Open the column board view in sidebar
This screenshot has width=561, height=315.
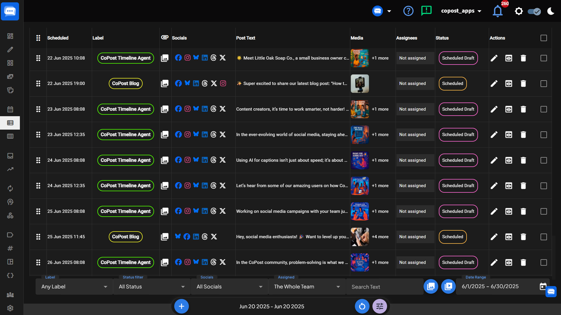tap(10, 136)
